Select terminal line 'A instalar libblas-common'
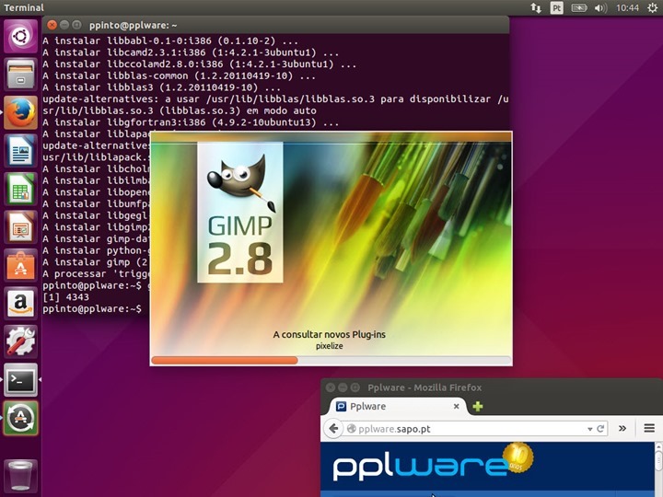The width and height of the screenshot is (663, 497). point(180,75)
